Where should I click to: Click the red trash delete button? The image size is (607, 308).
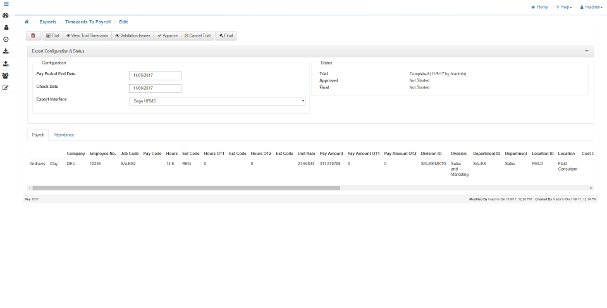pos(34,35)
